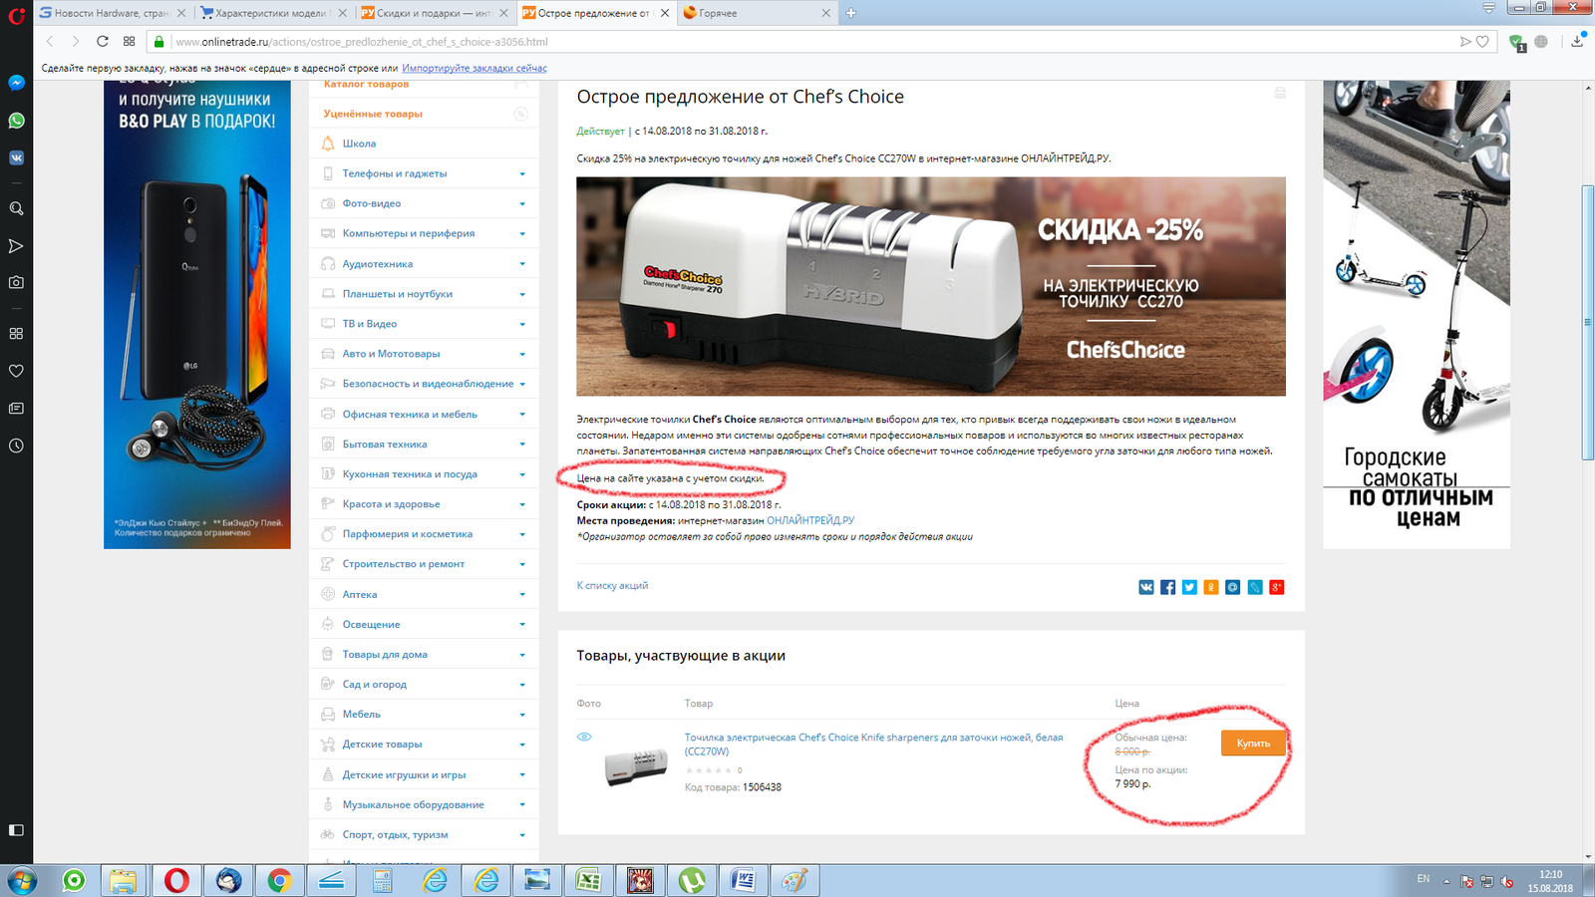
Task: Open ОНЛАЙНТРЕЙД.РУ store link
Action: [x=810, y=520]
